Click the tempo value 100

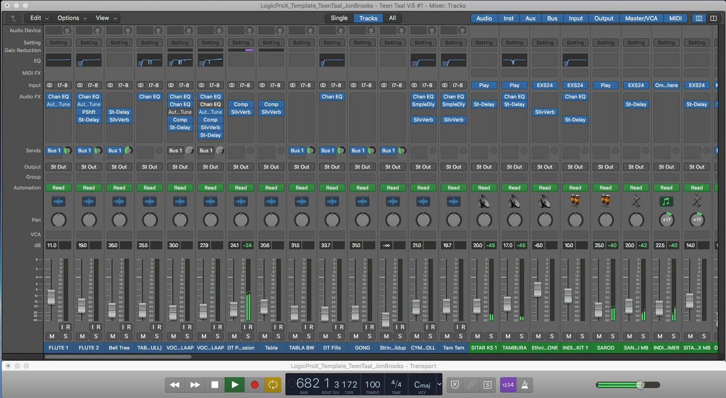(x=372, y=384)
